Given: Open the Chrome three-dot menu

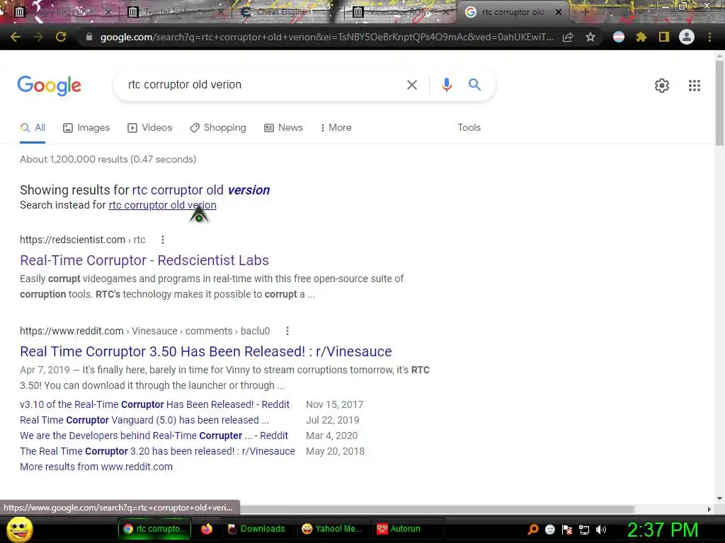Looking at the screenshot, I should point(709,37).
